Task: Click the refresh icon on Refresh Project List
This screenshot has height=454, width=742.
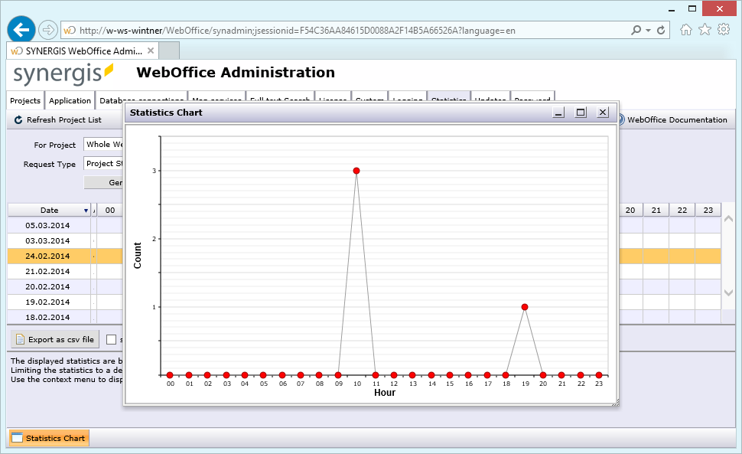Action: point(17,119)
